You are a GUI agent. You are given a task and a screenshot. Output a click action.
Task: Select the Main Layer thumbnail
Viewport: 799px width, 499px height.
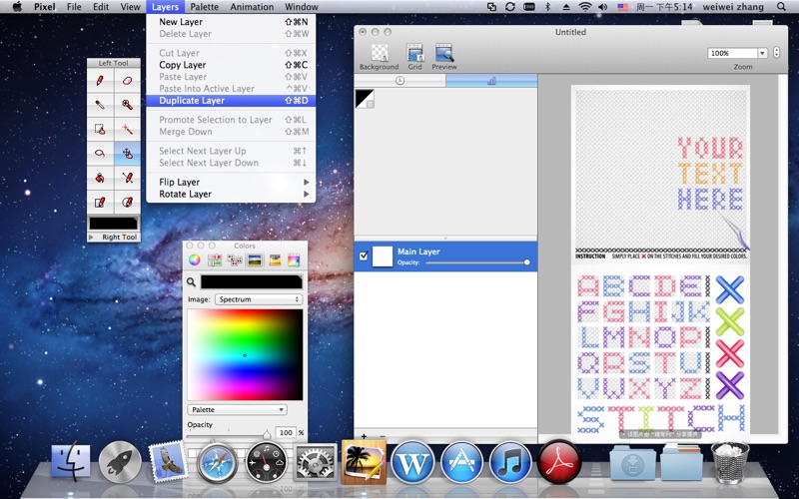(383, 256)
